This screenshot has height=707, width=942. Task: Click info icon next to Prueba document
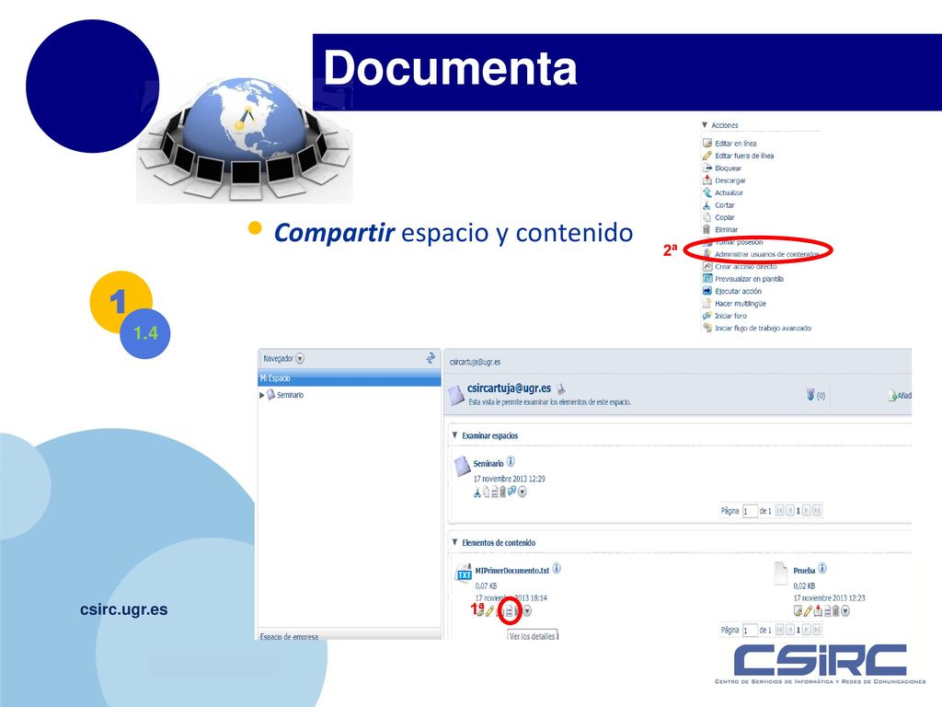(822, 569)
